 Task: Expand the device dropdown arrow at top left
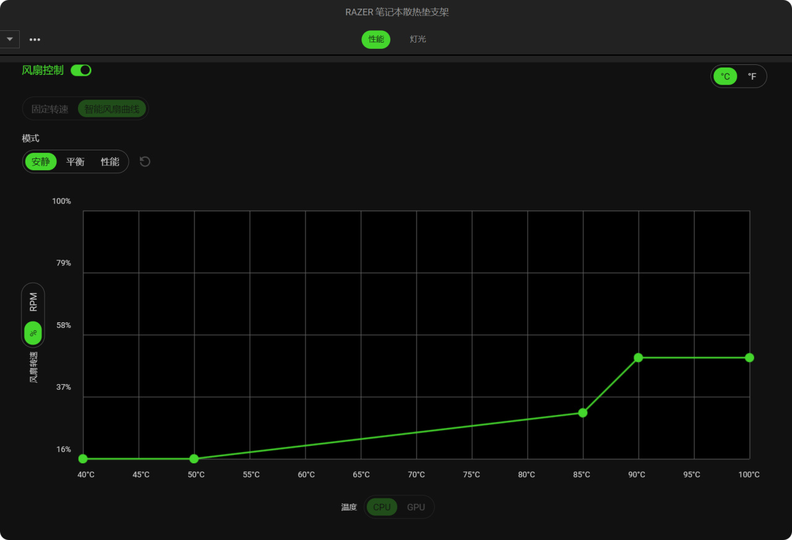coord(9,39)
